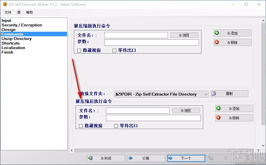Click the green plus Add icon for pre-extraction commands
The height and width of the screenshot is (165, 266).
tap(217, 33)
